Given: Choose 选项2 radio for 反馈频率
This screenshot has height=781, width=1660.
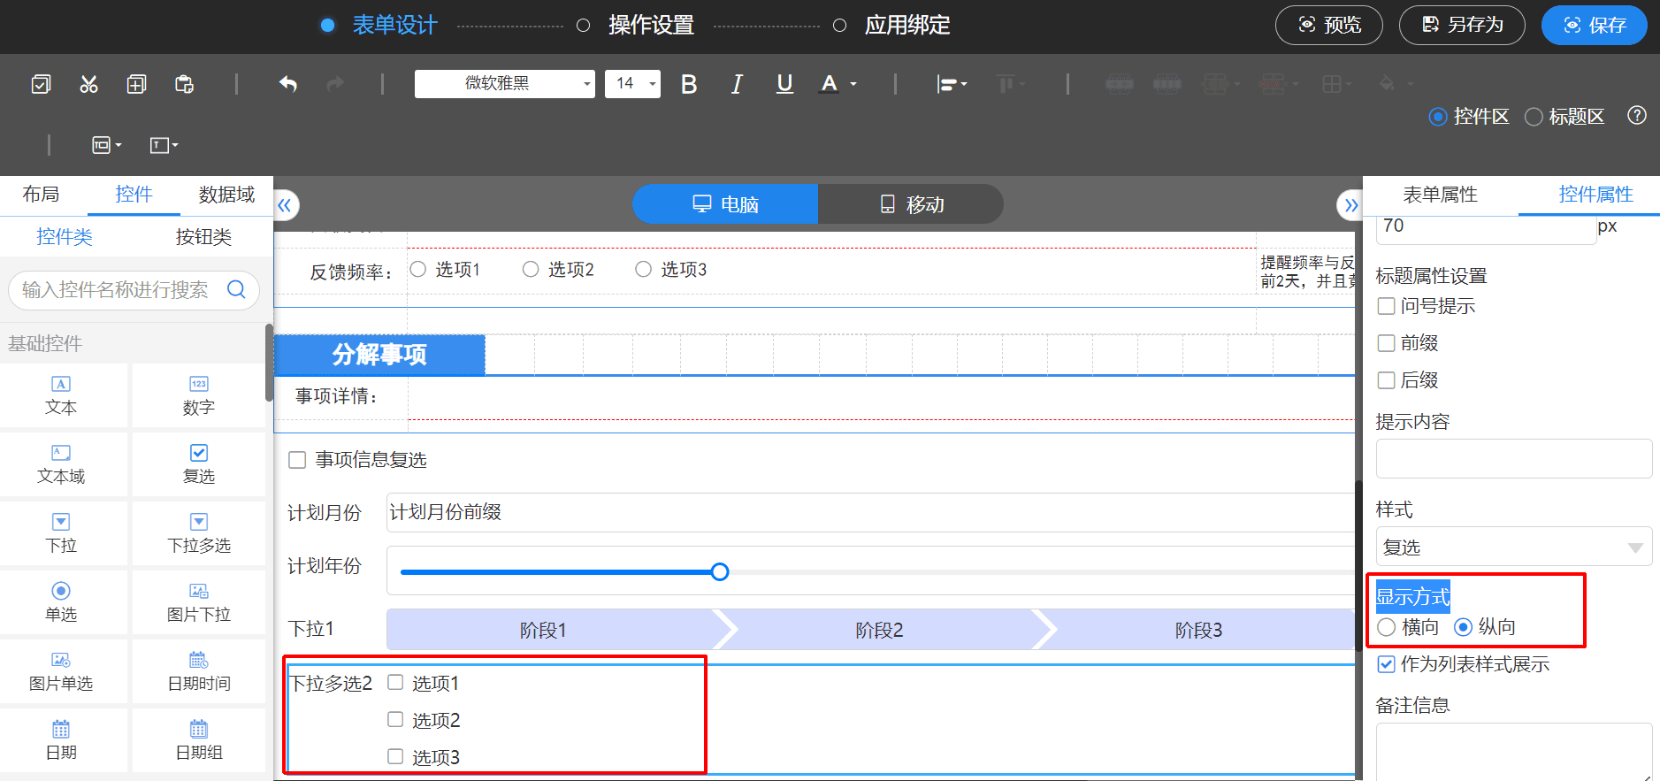Looking at the screenshot, I should (531, 269).
